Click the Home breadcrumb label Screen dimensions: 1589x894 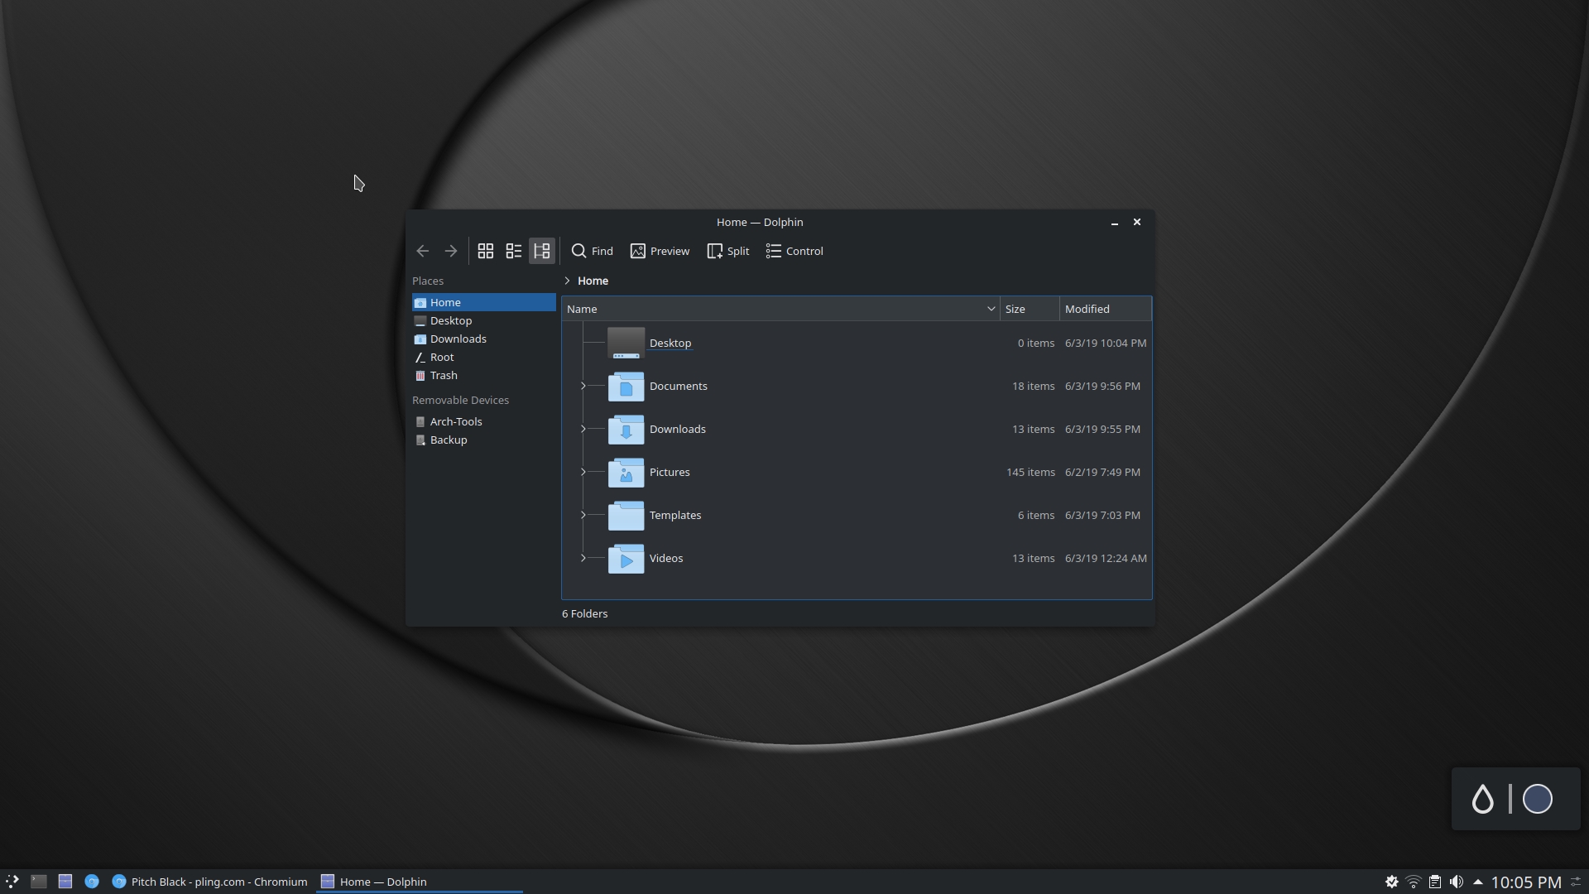pos(593,281)
